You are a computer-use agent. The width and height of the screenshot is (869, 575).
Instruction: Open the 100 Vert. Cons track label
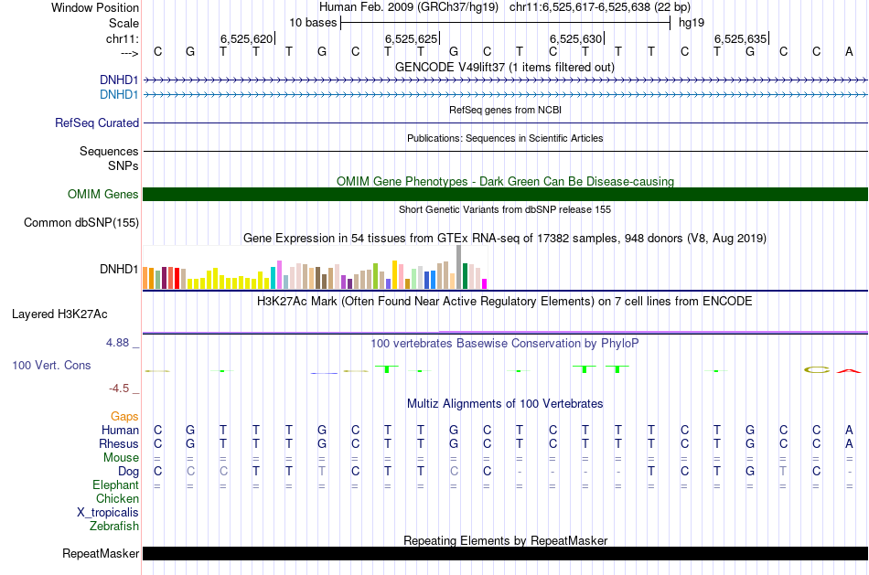tap(51, 365)
